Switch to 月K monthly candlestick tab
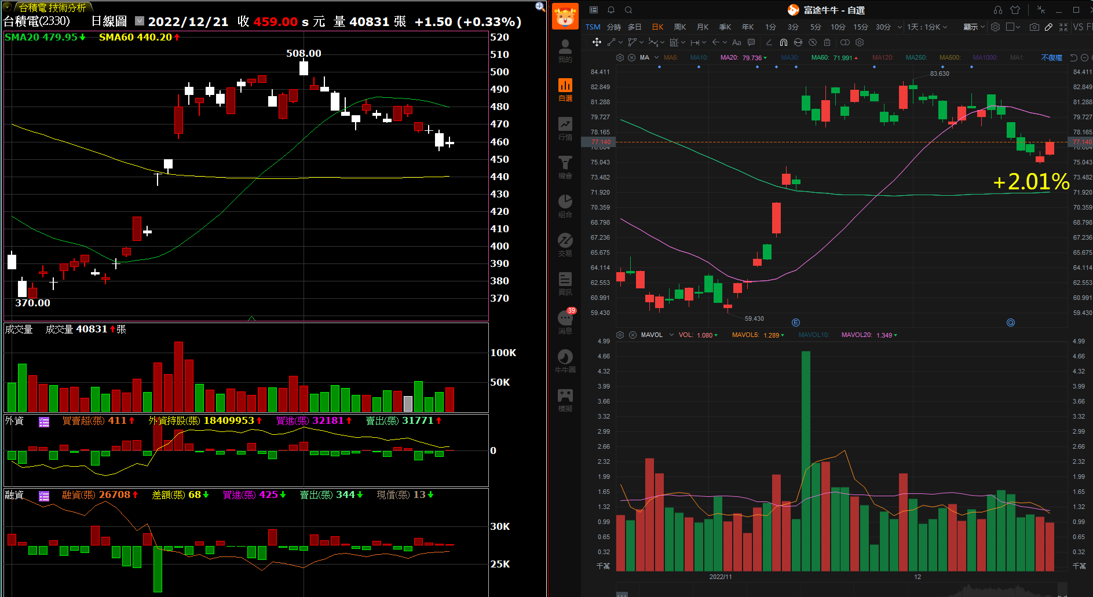Viewport: 1093px width, 597px height. [x=703, y=27]
